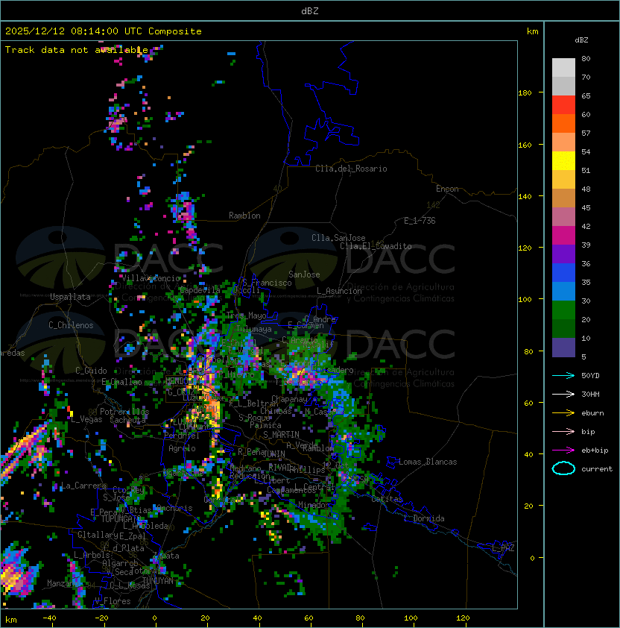Click the 'km' label at top right of map

click(532, 31)
